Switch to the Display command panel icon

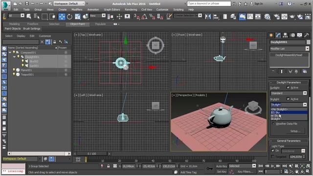click(299, 35)
